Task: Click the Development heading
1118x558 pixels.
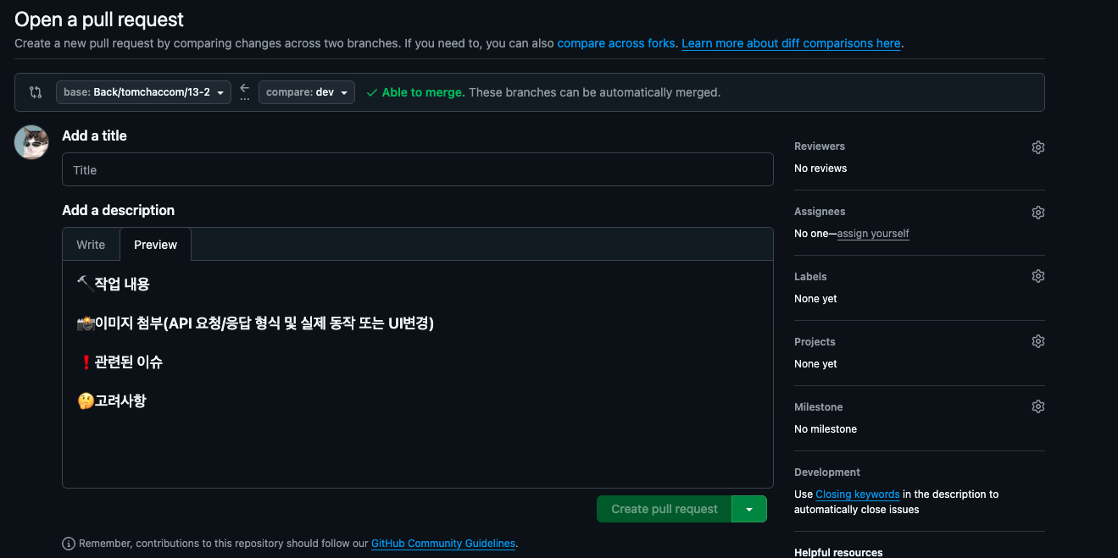Action: coord(827,472)
